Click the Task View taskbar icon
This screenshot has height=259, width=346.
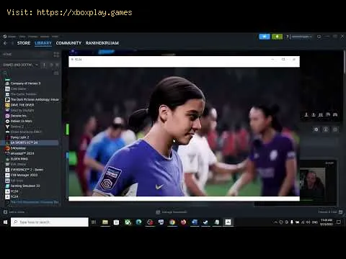click(94, 222)
